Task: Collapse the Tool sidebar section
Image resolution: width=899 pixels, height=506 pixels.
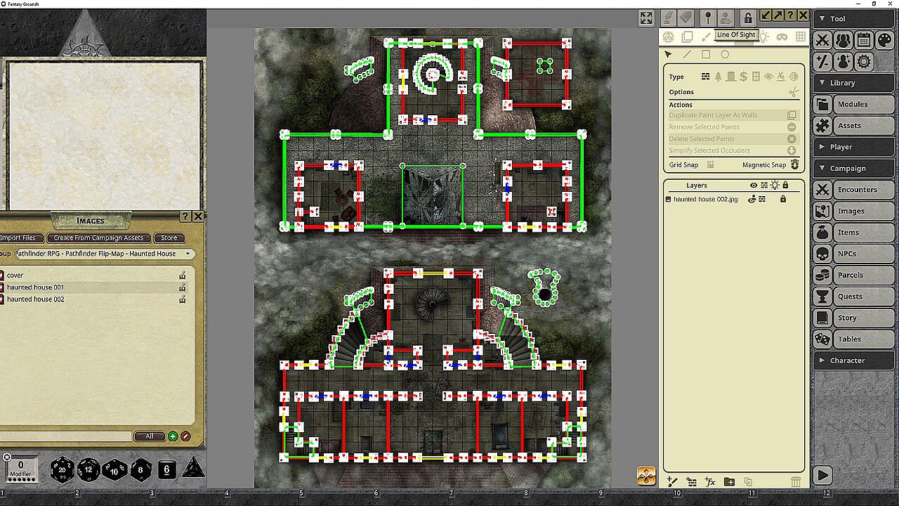Action: point(855,19)
